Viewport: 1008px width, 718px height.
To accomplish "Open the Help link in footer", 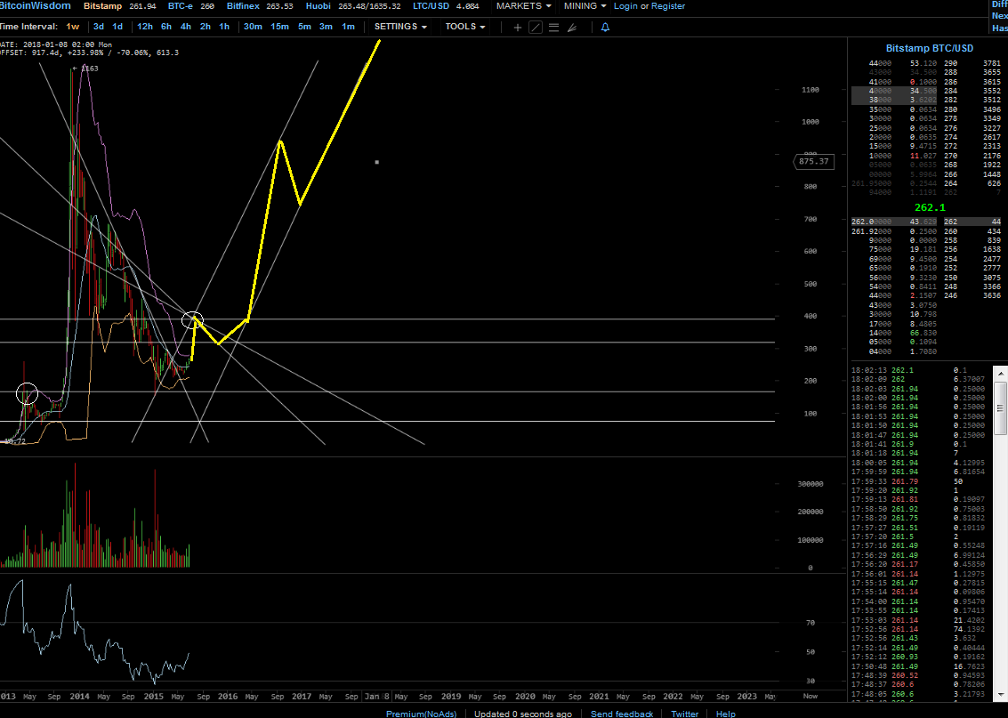I will (726, 714).
